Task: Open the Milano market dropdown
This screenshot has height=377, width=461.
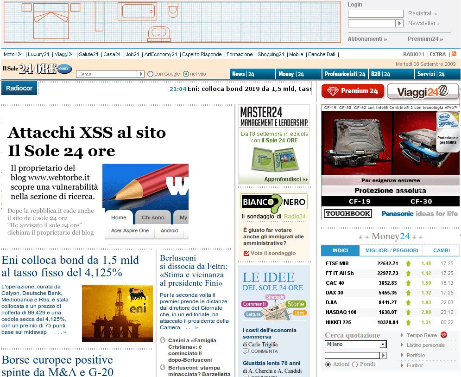Action: click(x=355, y=345)
